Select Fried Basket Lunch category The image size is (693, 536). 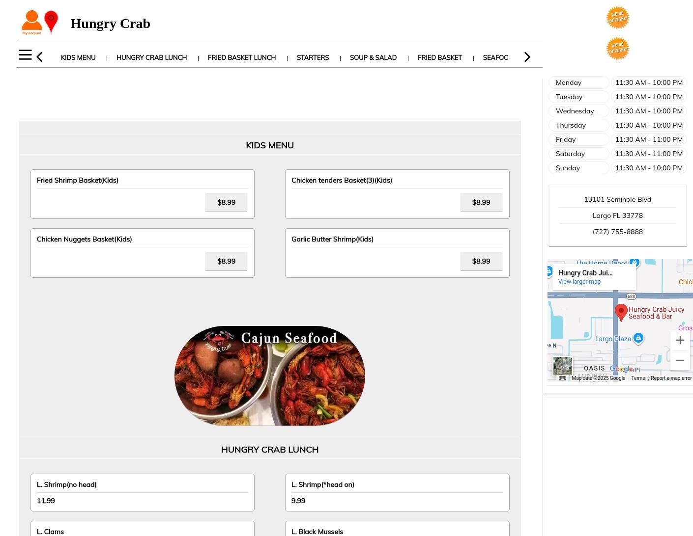(x=242, y=57)
